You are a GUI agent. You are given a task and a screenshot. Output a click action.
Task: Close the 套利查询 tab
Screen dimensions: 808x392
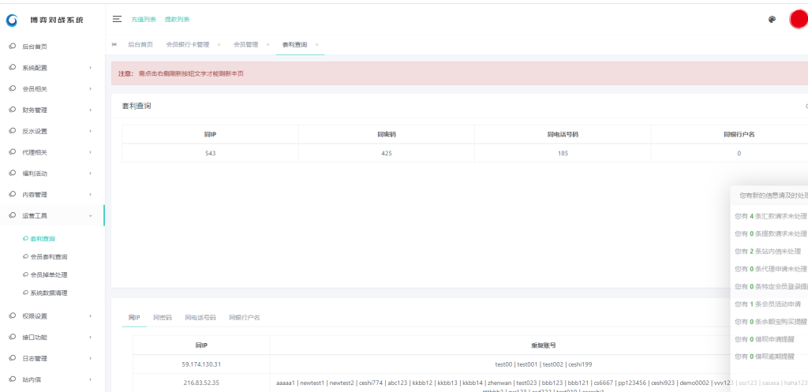tap(317, 45)
